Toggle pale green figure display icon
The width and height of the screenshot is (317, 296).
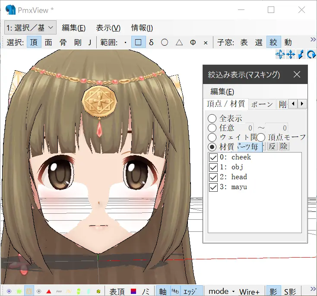(x=89, y=291)
